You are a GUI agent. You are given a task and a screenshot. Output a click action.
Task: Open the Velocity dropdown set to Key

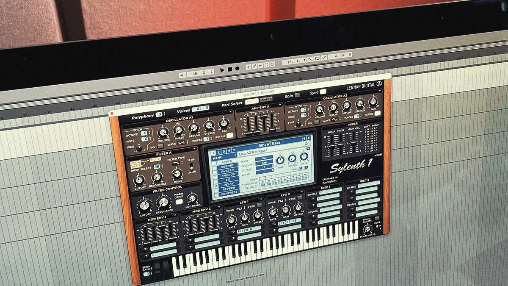pyautogui.click(x=265, y=163)
